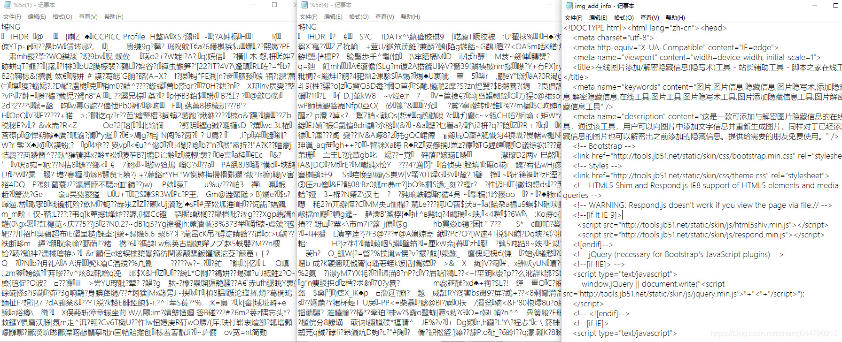This screenshot has height=342, width=842.
Task: Click the 'window.jQuery || document.write' line
Action: [653, 284]
